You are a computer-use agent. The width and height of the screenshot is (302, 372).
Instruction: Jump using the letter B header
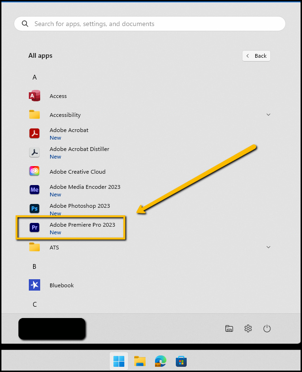[35, 266]
